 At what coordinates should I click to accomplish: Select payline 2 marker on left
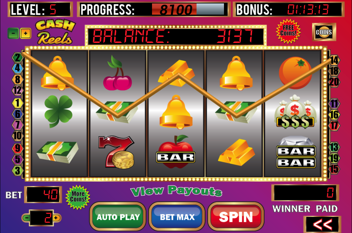(17, 58)
